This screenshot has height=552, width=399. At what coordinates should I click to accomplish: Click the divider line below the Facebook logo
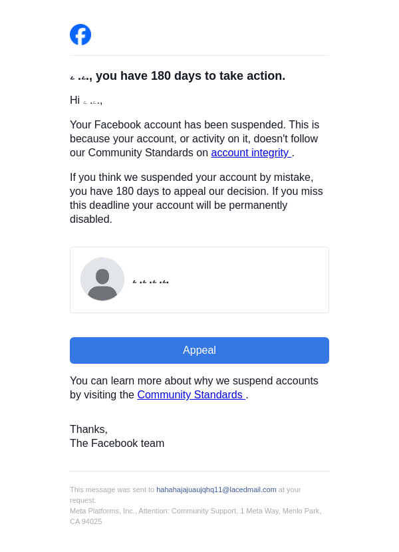199,56
